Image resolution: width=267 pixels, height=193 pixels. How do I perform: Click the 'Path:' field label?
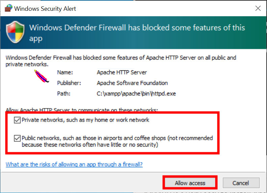(x=63, y=94)
